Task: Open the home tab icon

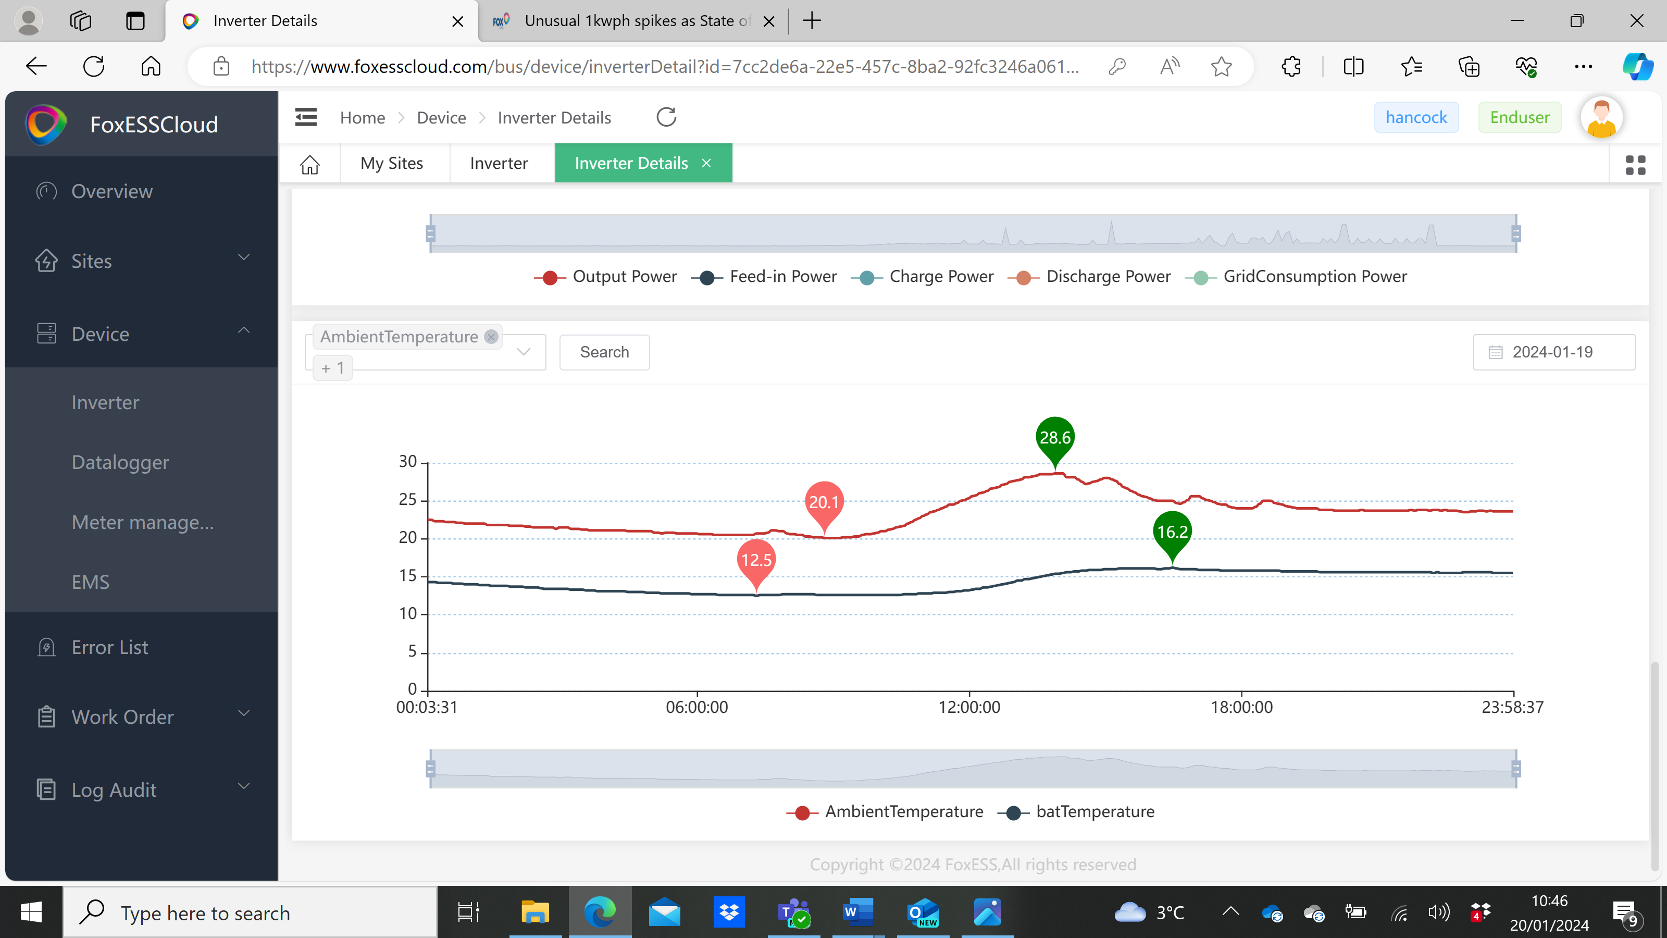Action: 309,164
